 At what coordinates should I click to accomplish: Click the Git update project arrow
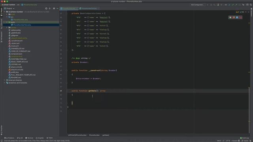[229, 5]
